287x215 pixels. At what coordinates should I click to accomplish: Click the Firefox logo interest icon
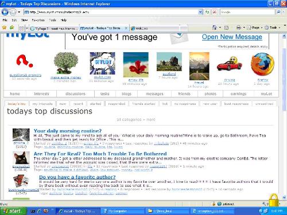coord(262,64)
